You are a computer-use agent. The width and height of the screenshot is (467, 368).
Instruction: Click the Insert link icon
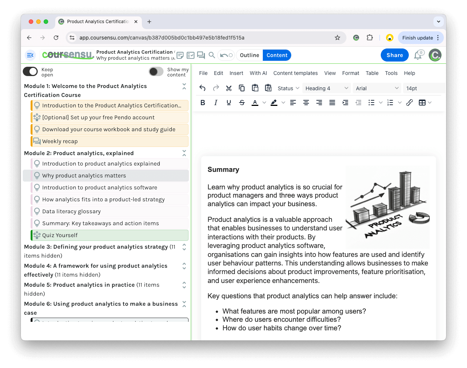pyautogui.click(x=410, y=103)
